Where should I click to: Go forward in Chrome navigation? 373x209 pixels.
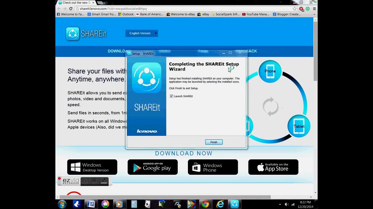pos(65,9)
